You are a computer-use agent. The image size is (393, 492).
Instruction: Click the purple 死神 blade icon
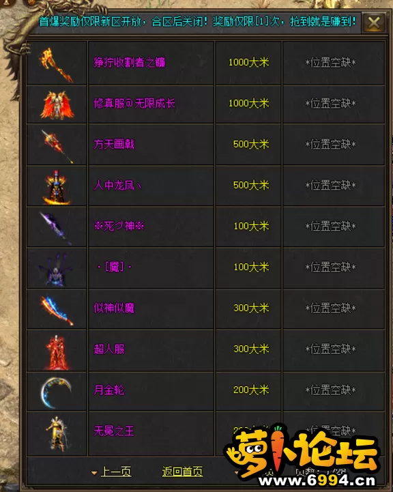(55, 228)
